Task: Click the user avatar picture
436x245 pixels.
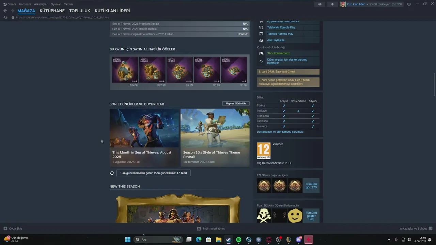Action: point(343,4)
